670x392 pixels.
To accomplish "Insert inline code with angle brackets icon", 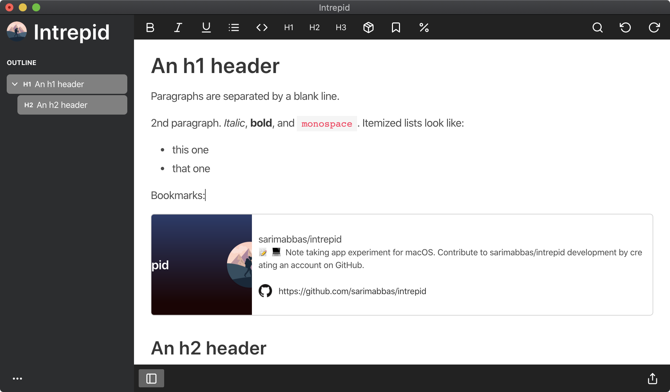I will coord(262,27).
